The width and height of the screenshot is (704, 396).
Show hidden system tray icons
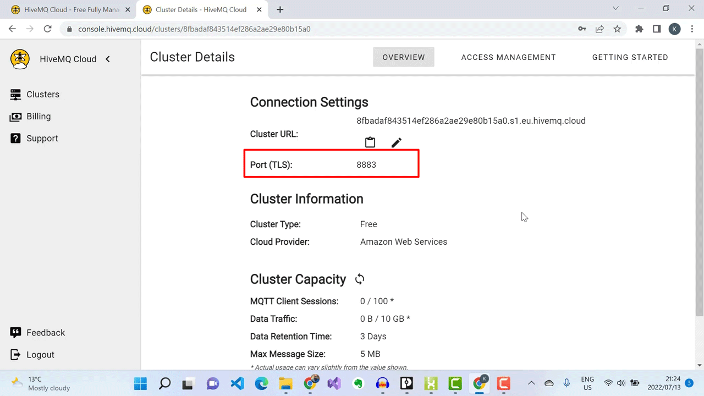[531, 383]
